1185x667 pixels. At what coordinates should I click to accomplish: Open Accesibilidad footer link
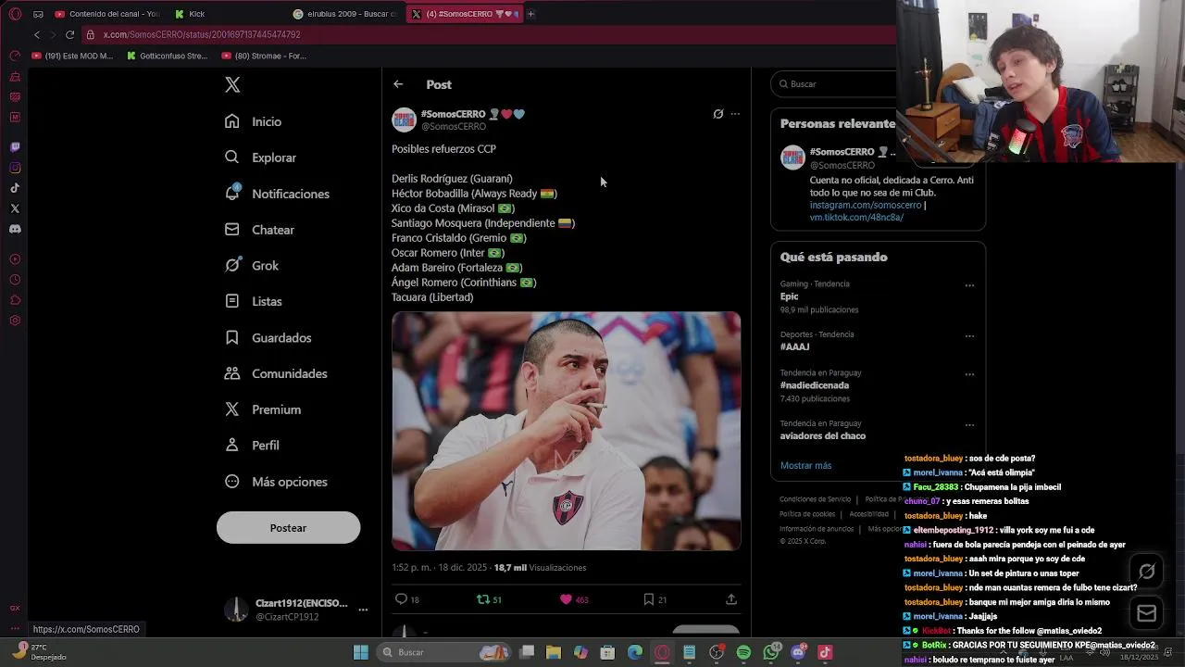(x=869, y=514)
